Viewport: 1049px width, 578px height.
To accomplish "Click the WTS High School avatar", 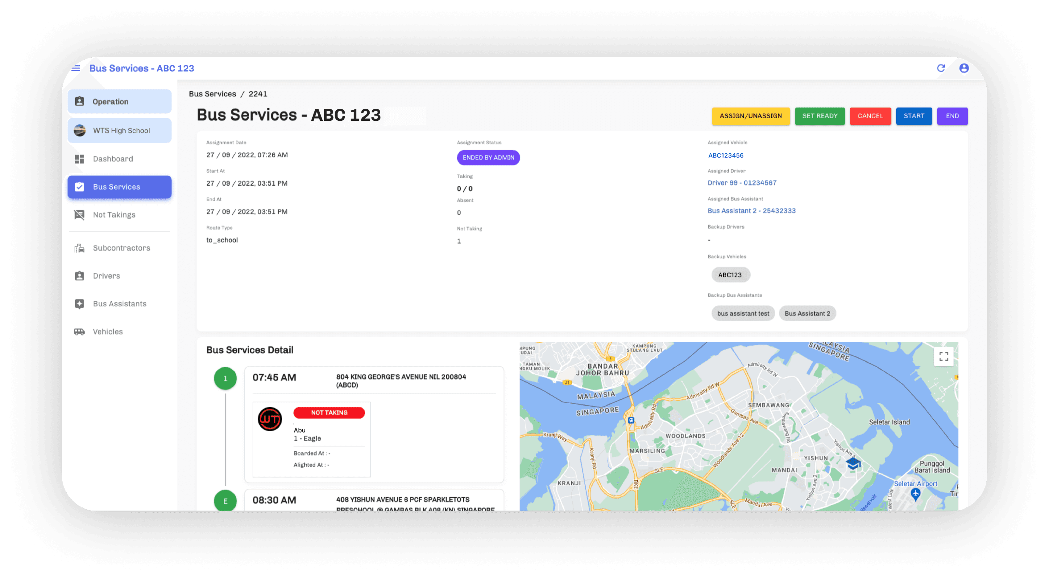I will pos(79,131).
